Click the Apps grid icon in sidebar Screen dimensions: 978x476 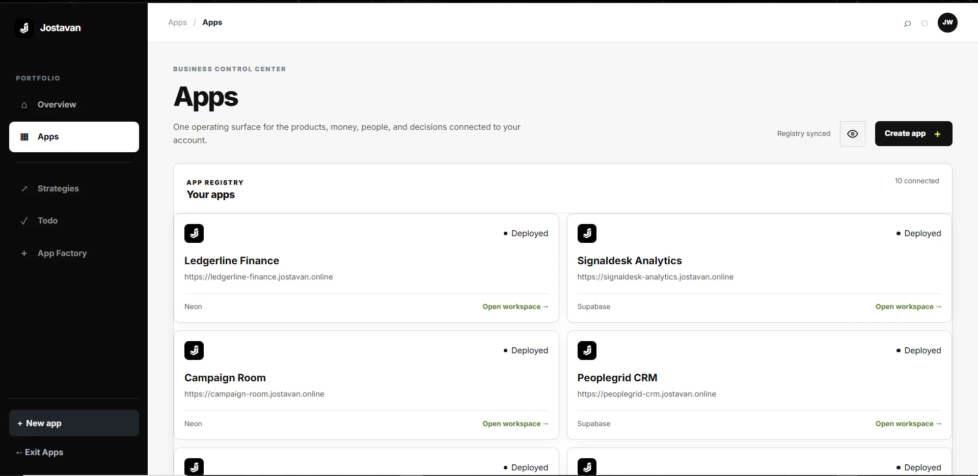[24, 137]
